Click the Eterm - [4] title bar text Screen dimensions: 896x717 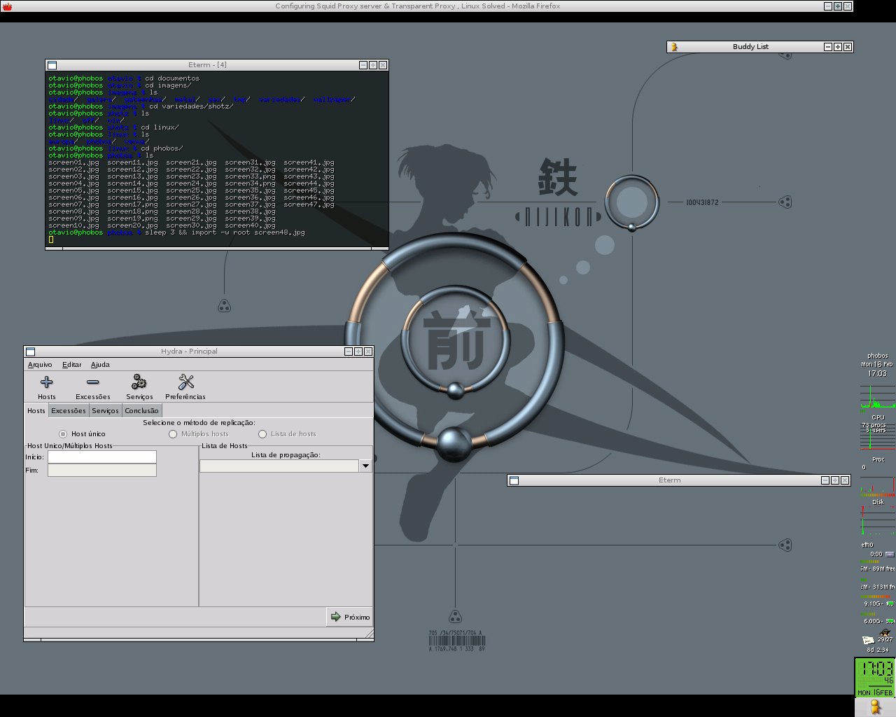tap(207, 65)
